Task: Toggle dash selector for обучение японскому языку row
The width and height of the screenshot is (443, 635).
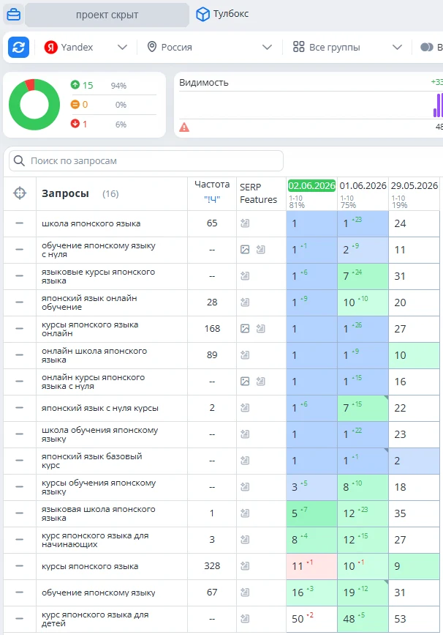Action: click(x=20, y=592)
